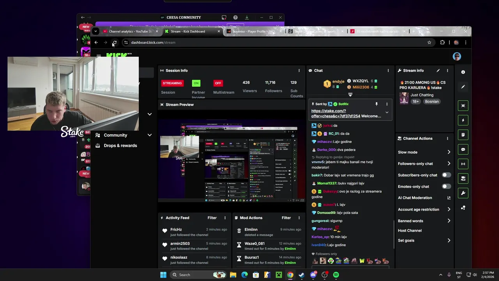The width and height of the screenshot is (499, 281).
Task: Click the screen capture icon in right sidebar
Action: point(463,106)
